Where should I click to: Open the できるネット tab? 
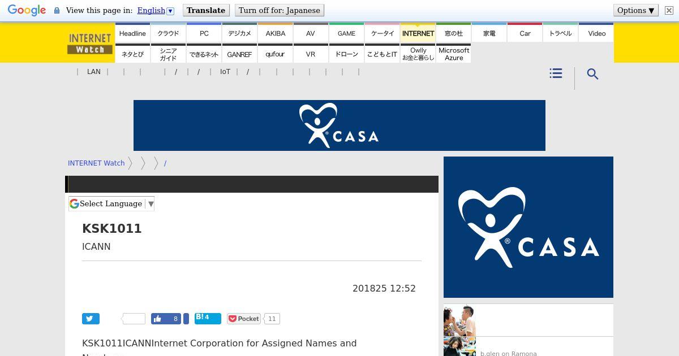pos(204,53)
